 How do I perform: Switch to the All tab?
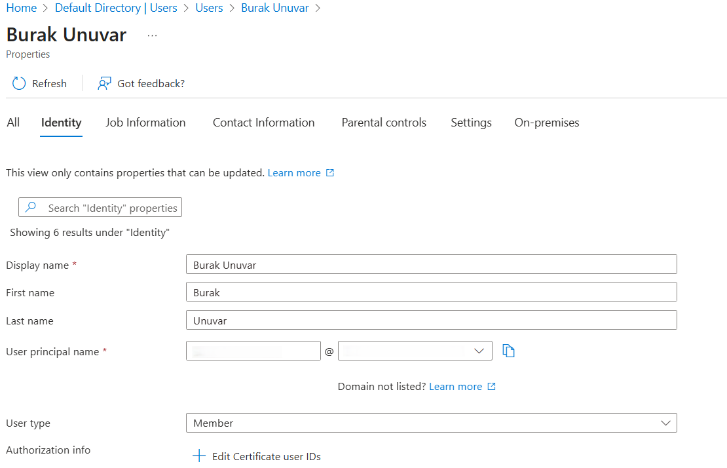(13, 123)
